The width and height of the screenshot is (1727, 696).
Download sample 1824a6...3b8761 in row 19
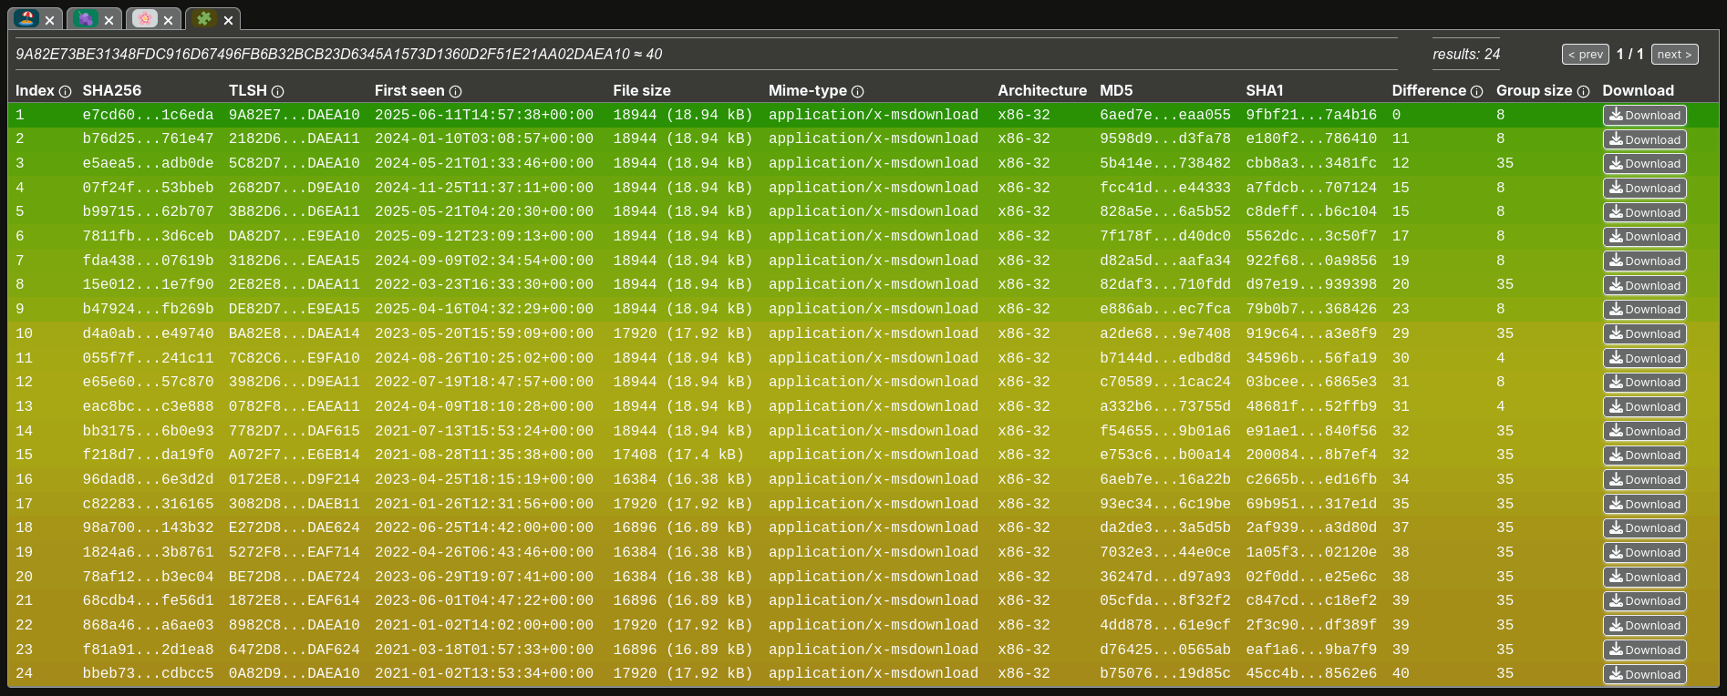(x=1644, y=553)
